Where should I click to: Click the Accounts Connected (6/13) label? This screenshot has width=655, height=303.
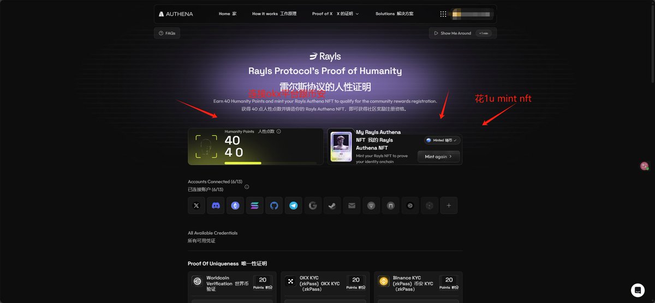[215, 181]
